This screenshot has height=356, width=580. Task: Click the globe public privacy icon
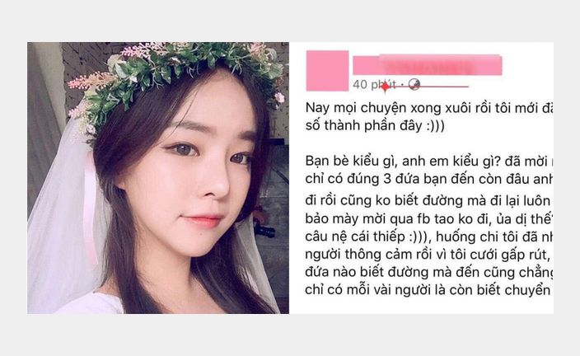[414, 84]
